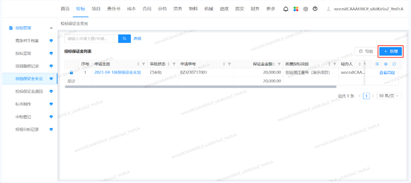Open the column settings icon in table header
Screen dimensions: 411x183
pyautogui.click(x=386, y=64)
